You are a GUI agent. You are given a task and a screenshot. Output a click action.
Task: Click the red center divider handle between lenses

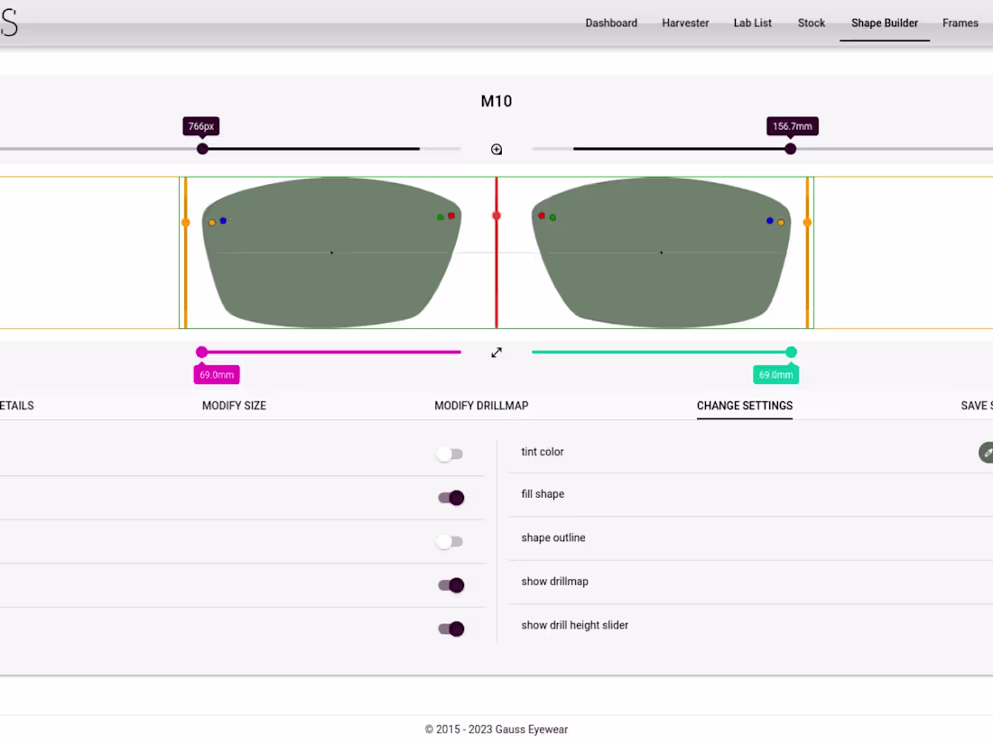click(x=496, y=216)
